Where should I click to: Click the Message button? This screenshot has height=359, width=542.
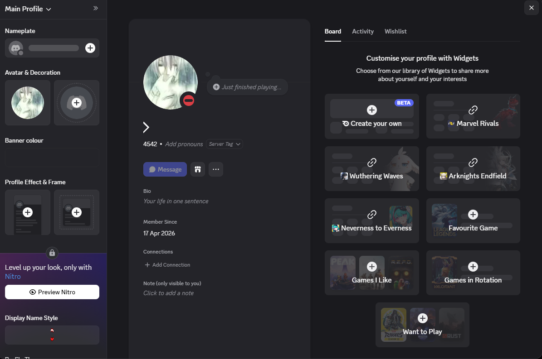click(165, 169)
